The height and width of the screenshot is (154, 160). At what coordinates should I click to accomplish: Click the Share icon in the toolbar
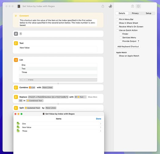point(103,6)
